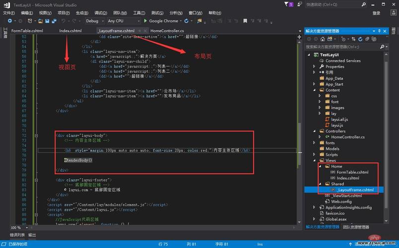Click the Solution Explorer search magnifier icon
399x248 pixels.
pos(382,47)
